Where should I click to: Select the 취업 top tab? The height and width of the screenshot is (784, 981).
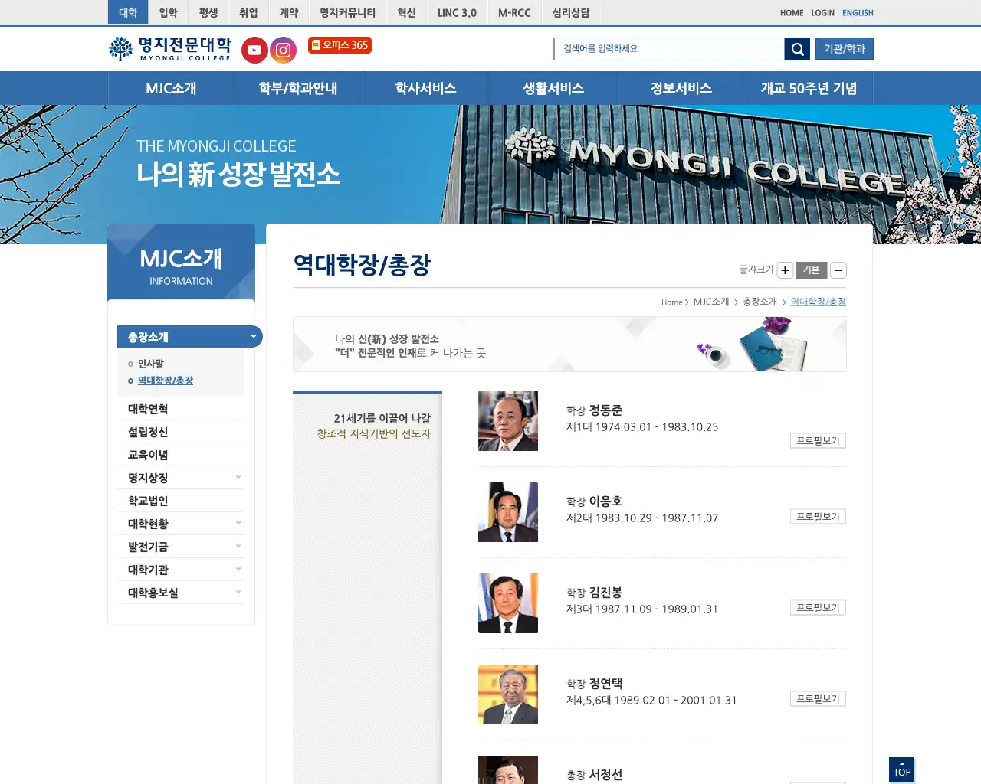pos(248,12)
